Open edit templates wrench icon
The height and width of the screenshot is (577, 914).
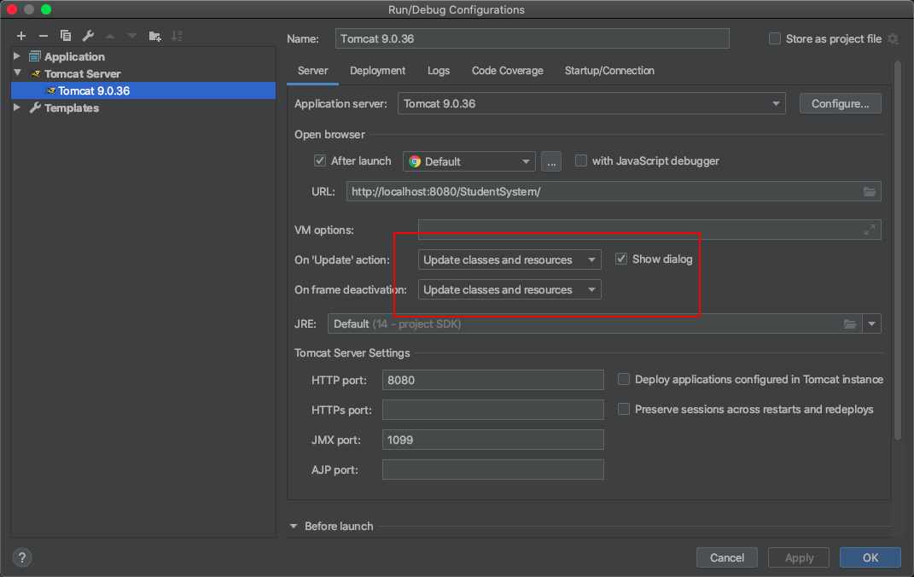pyautogui.click(x=88, y=36)
